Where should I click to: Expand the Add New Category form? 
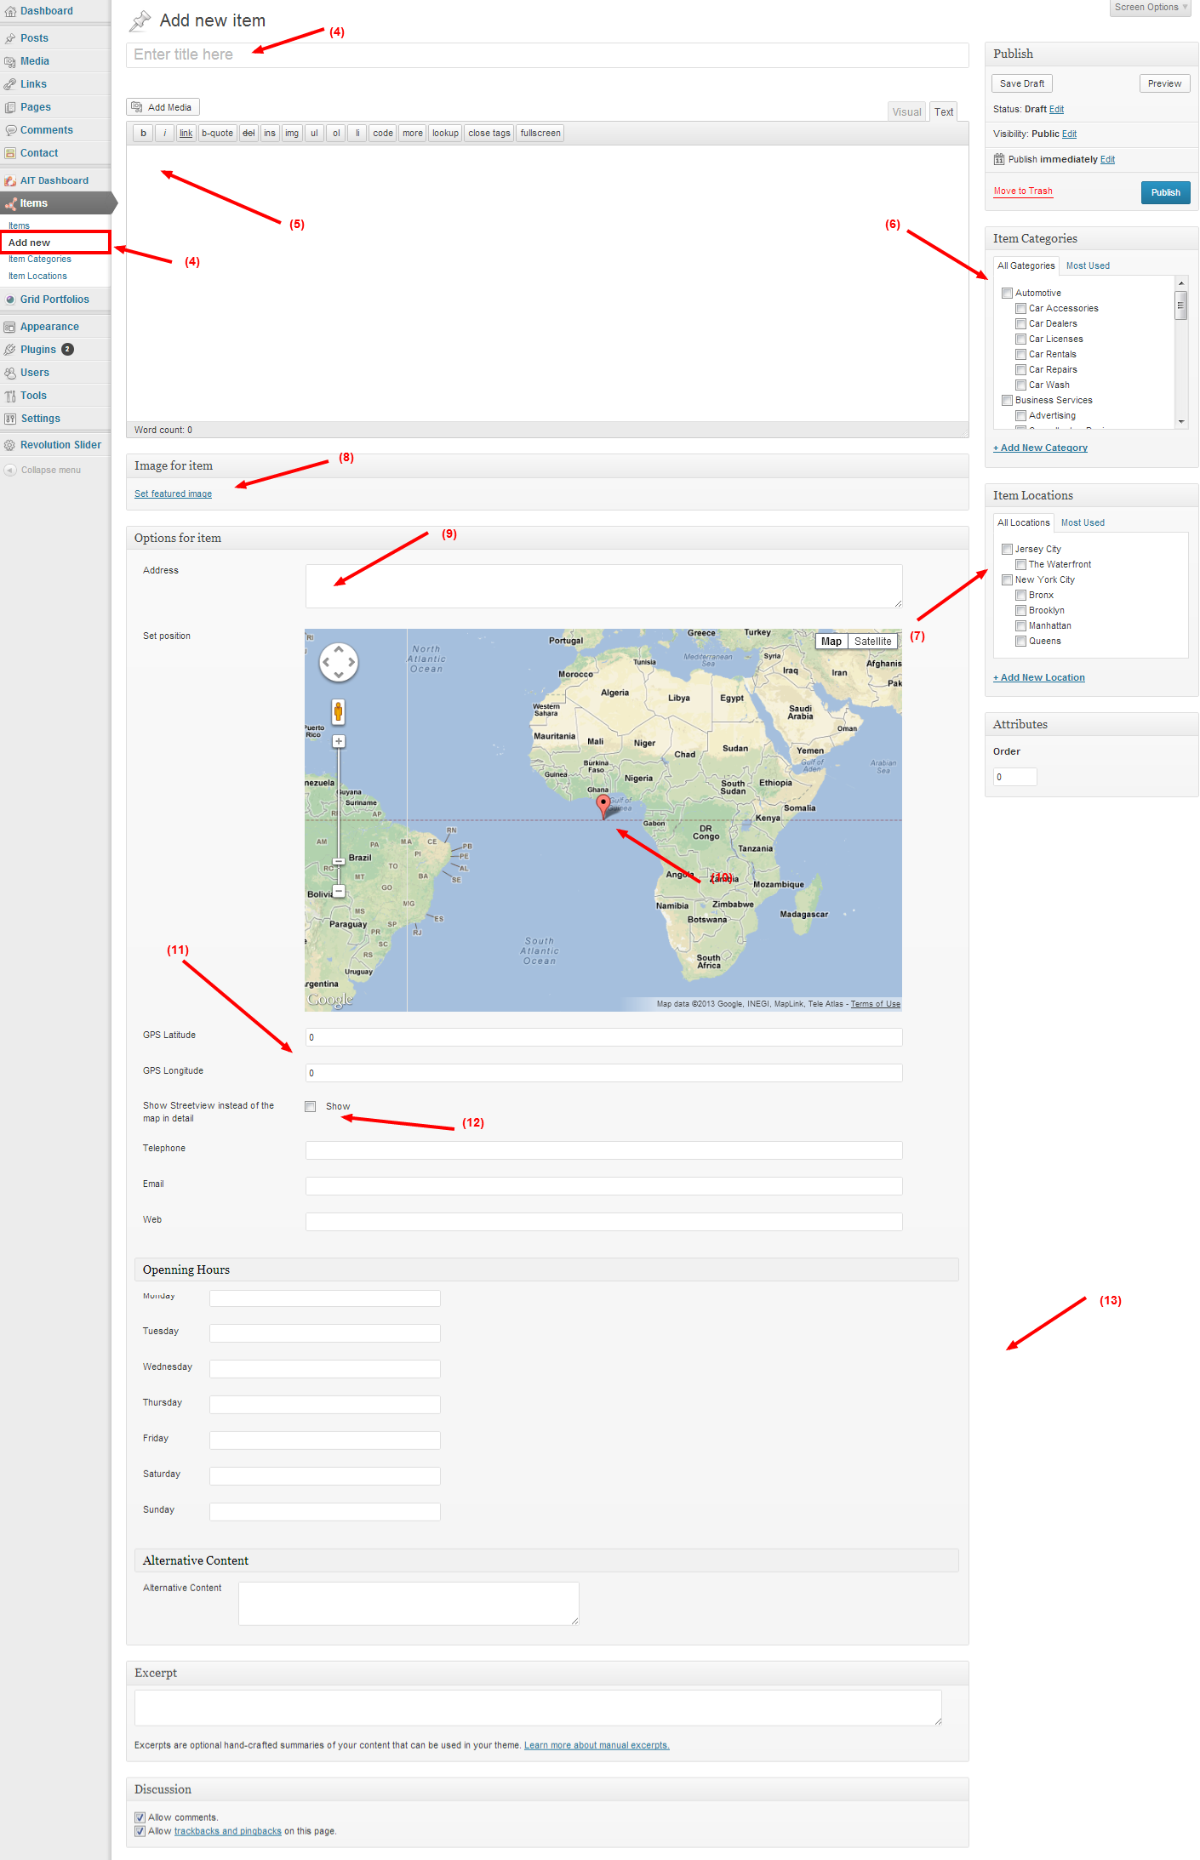tap(1040, 448)
